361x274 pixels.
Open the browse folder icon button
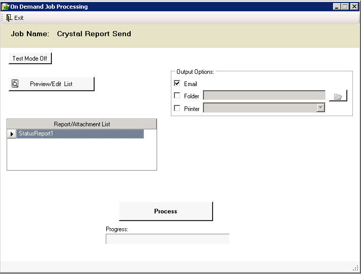[x=338, y=96]
